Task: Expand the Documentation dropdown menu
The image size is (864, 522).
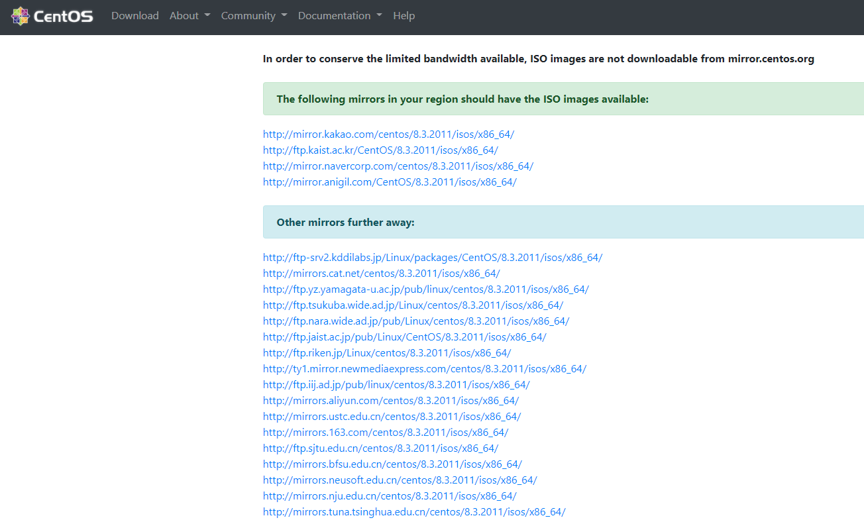Action: click(x=340, y=16)
